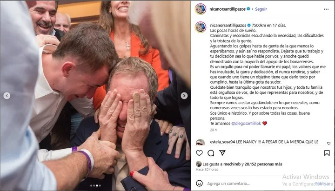335x191 pixels.
Task: Like estela_sosa94's comment heart
Action: click(328, 143)
